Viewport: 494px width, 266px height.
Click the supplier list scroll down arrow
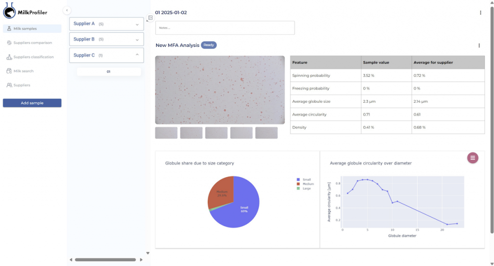click(x=148, y=253)
